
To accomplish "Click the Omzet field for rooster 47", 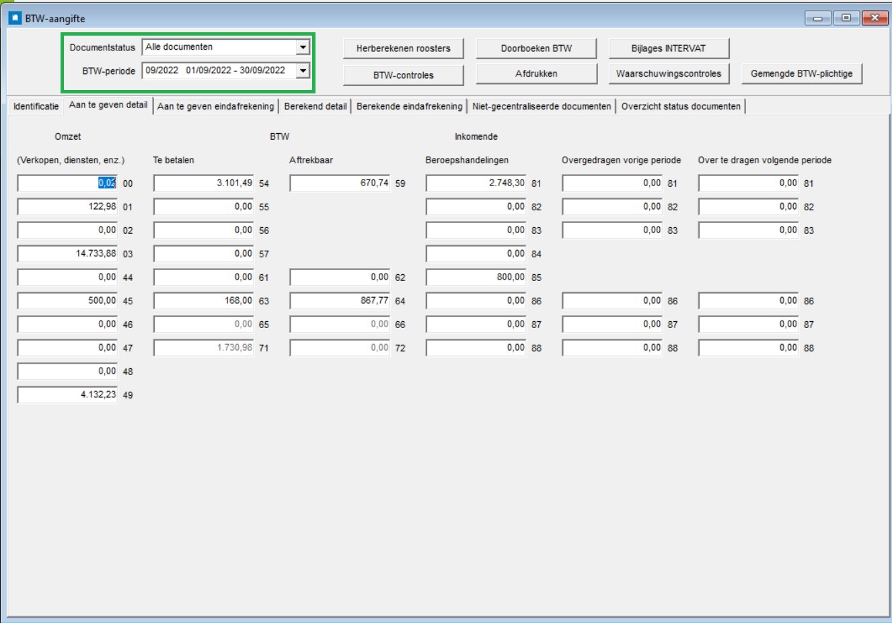I will coord(67,347).
